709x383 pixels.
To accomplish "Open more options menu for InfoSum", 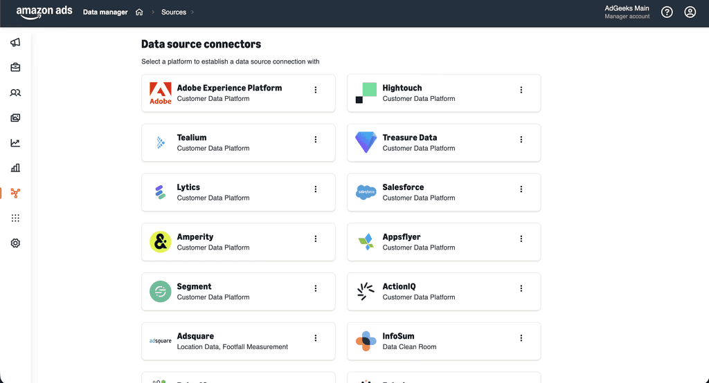I will point(521,338).
